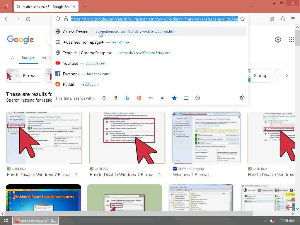Screen dimensions: 300x225
Task: Search open tabs via the tab icon
Action: (x=186, y=98)
